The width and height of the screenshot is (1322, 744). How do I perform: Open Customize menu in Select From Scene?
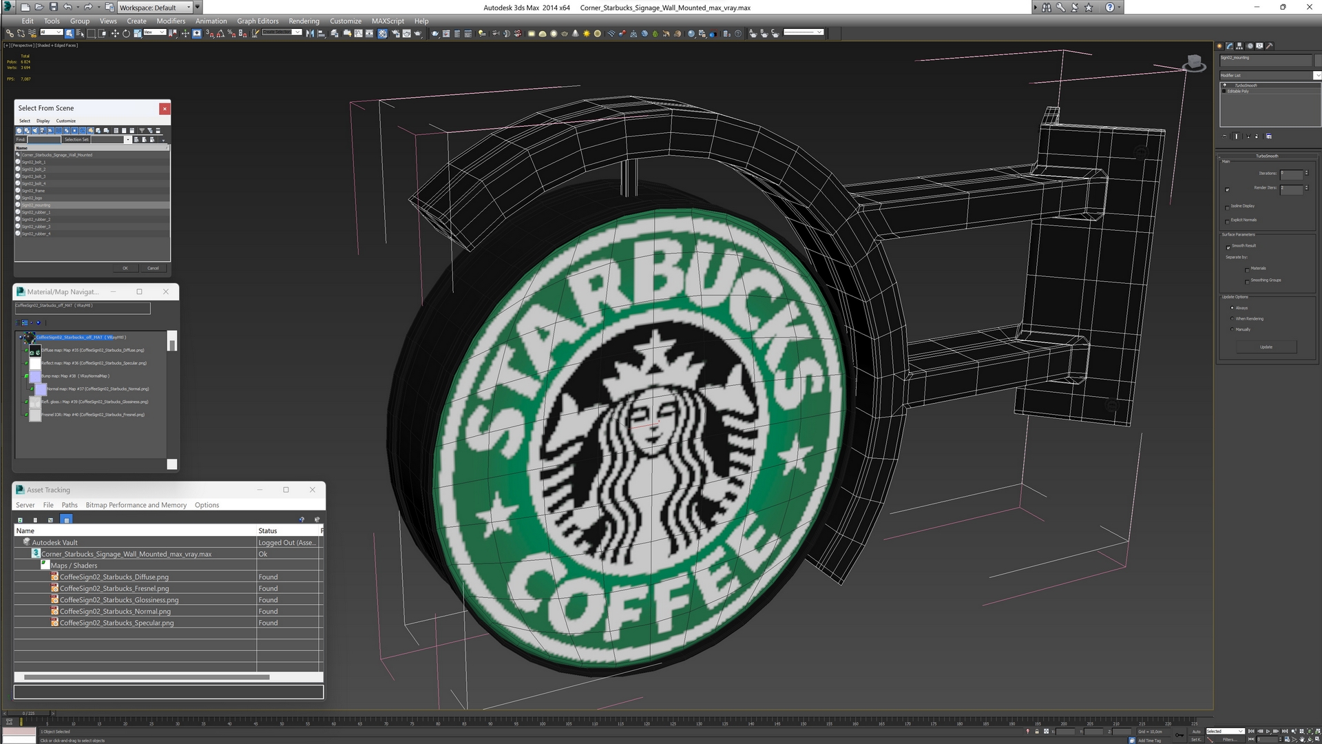[65, 121]
